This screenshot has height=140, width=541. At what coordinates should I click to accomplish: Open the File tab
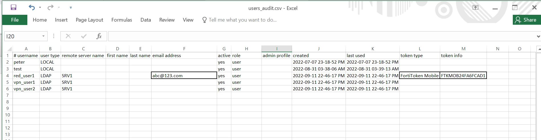(15, 20)
